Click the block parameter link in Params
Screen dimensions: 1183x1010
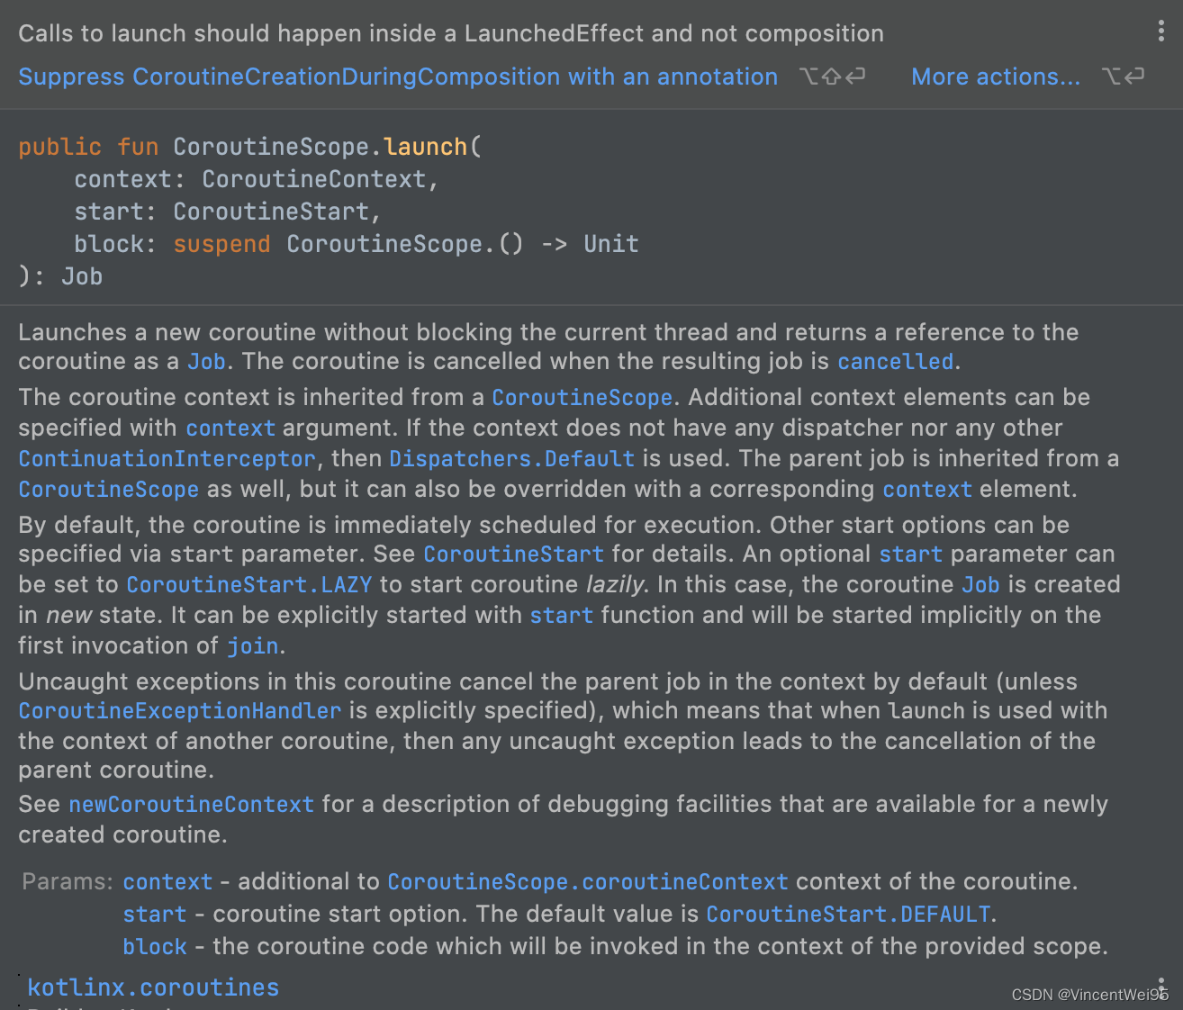click(154, 947)
